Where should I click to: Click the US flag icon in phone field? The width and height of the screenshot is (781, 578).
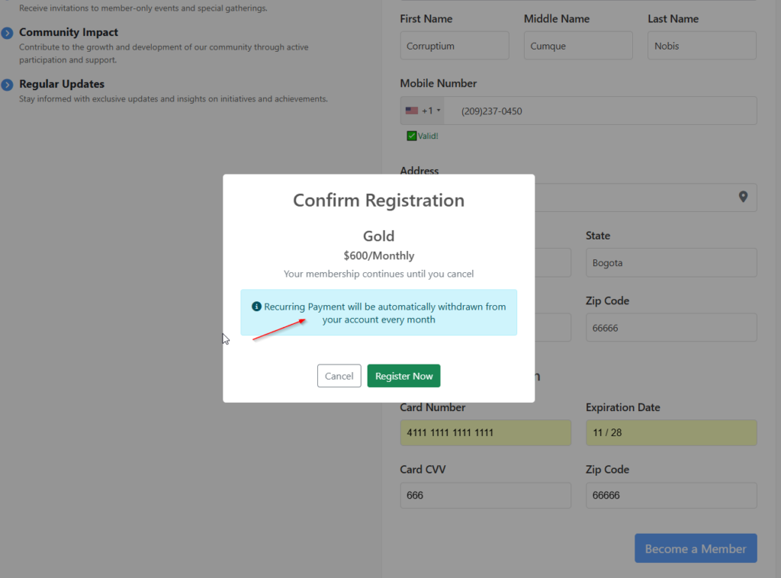(x=412, y=111)
